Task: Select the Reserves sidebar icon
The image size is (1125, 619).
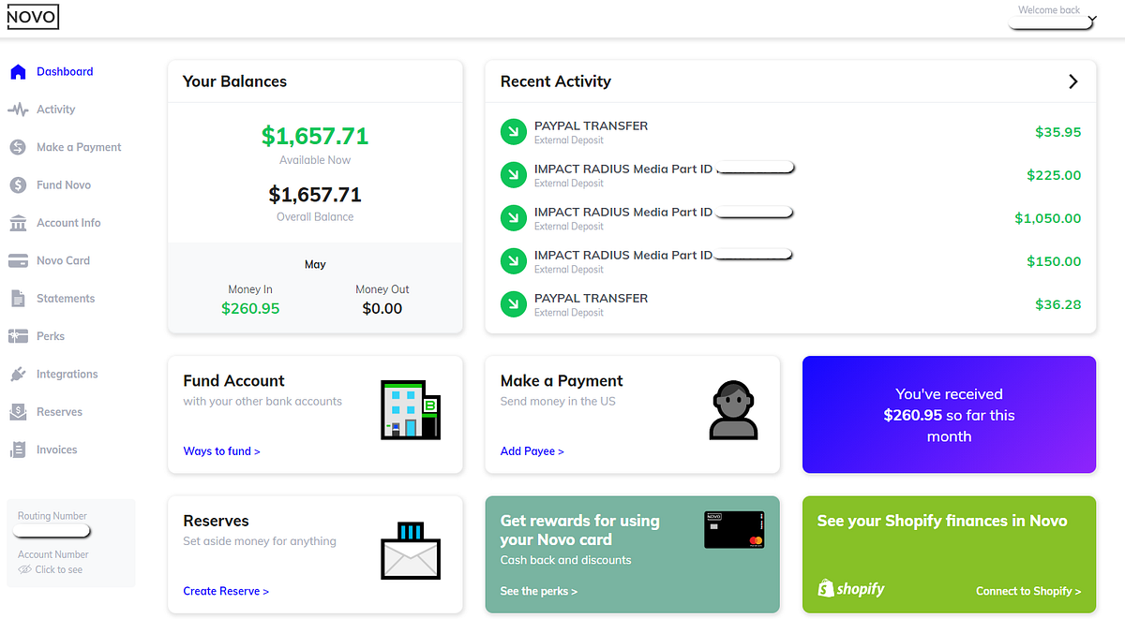Action: 18,411
